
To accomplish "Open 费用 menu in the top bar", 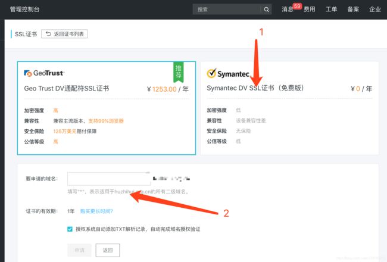I will coord(309,10).
